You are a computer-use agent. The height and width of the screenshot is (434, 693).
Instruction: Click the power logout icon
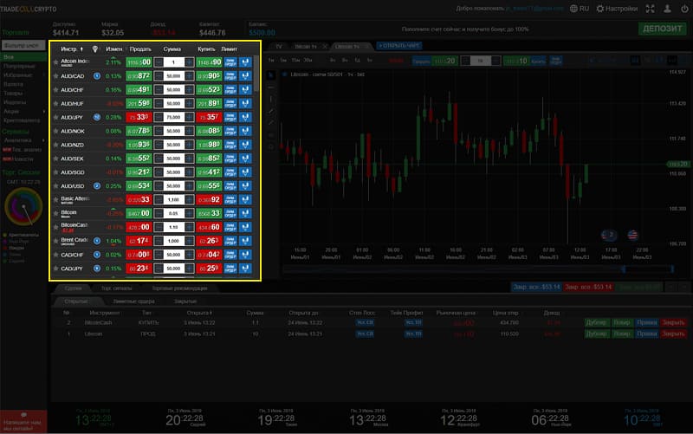coord(684,9)
